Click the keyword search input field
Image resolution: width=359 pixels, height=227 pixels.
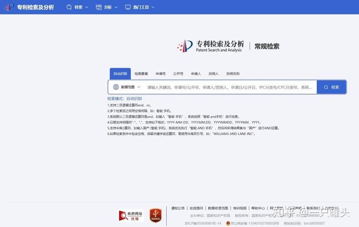click(229, 87)
